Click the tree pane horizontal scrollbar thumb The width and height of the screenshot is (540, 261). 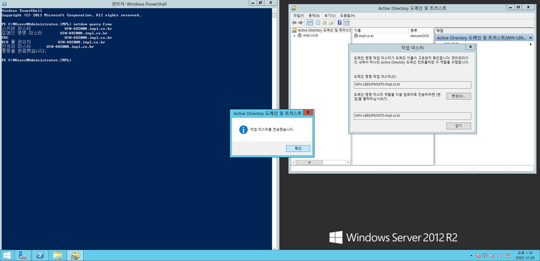pos(309,163)
